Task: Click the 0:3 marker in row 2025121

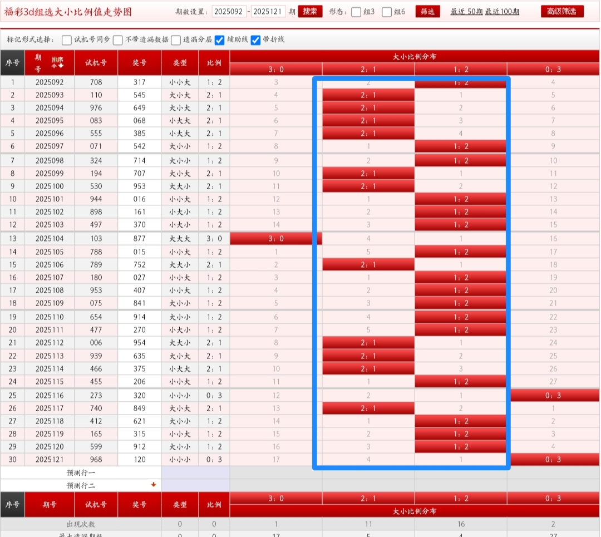Action: click(553, 460)
